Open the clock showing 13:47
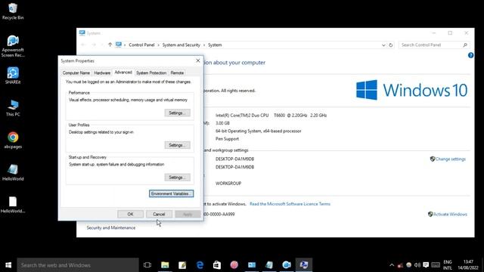Image resolution: width=484 pixels, height=272 pixels. click(468, 265)
